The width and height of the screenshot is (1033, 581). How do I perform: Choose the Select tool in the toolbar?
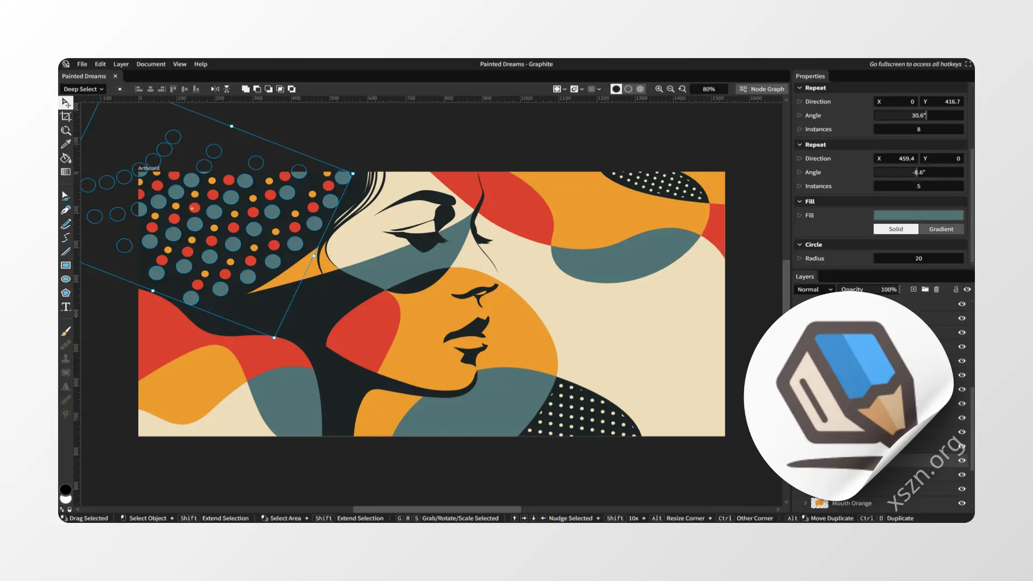pos(66,102)
